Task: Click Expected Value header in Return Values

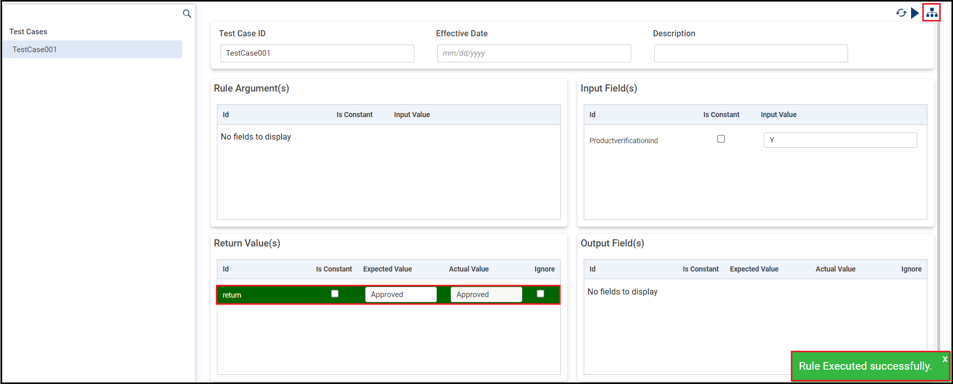Action: 387,269
